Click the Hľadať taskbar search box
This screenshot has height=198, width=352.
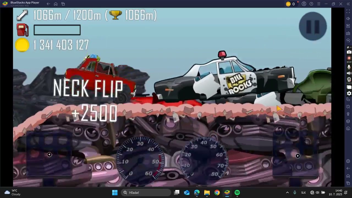(x=146, y=193)
